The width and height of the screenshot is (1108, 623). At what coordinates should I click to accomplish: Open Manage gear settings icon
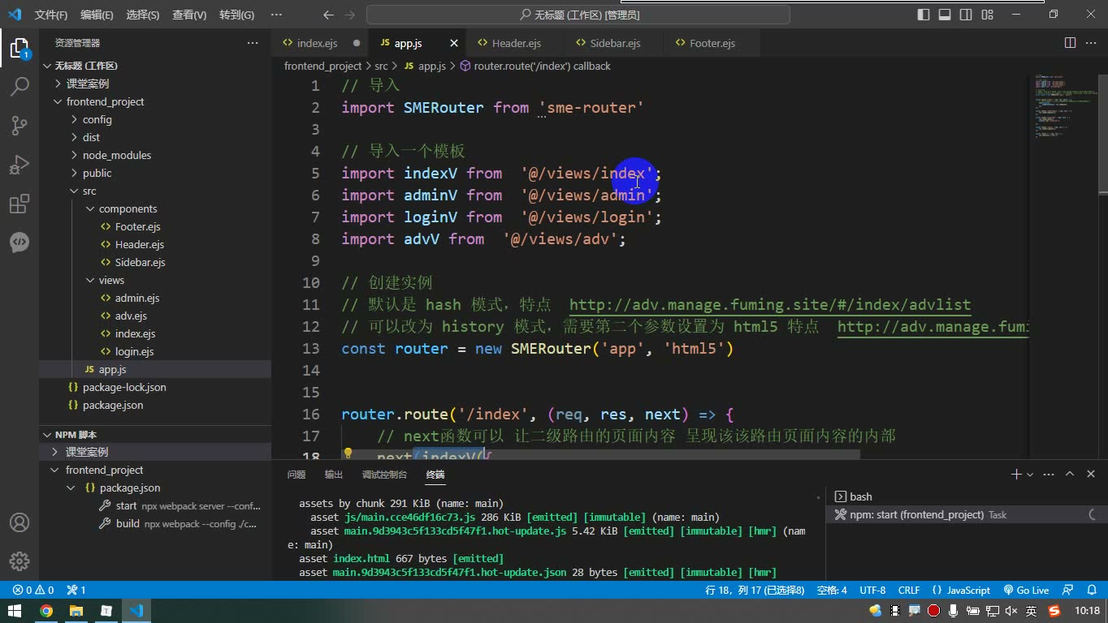point(19,561)
